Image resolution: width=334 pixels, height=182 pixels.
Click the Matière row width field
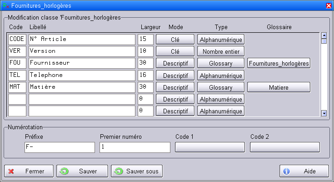tap(145, 87)
